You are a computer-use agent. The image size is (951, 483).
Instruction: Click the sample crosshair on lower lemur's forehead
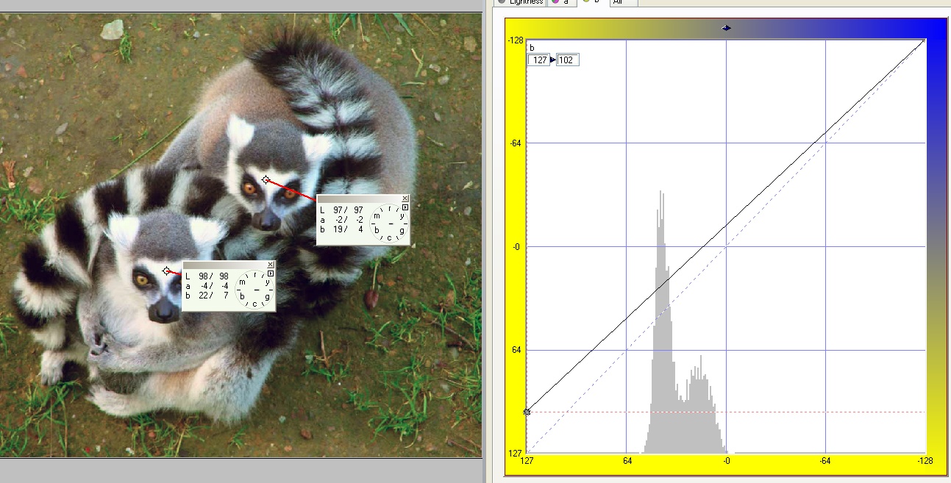pyautogui.click(x=166, y=271)
